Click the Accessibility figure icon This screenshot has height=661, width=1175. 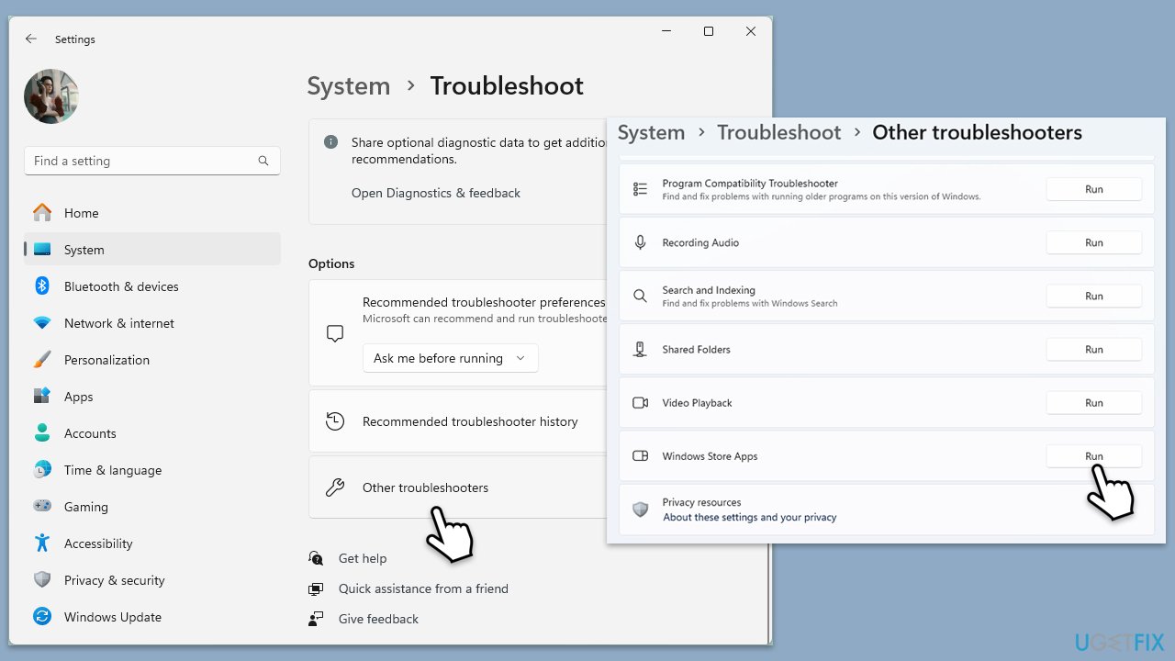coord(42,543)
